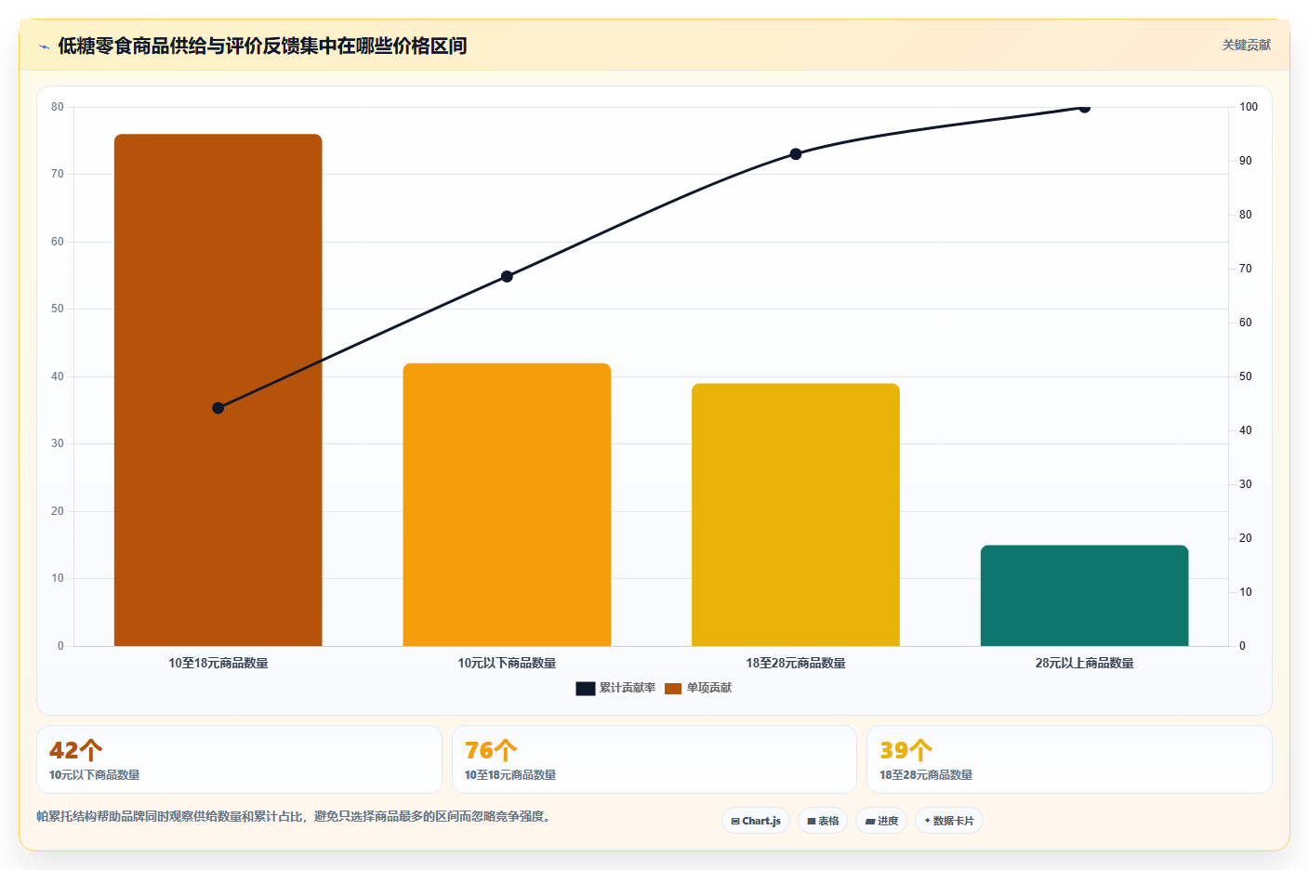The width and height of the screenshot is (1309, 870).
Task: Click the 单项贡献 legend label
Action: point(709,689)
